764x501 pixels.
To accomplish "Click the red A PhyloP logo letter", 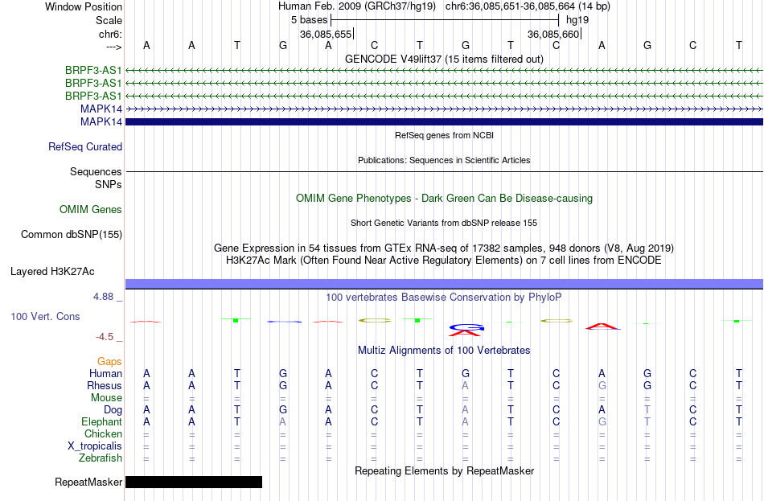I will tap(602, 326).
